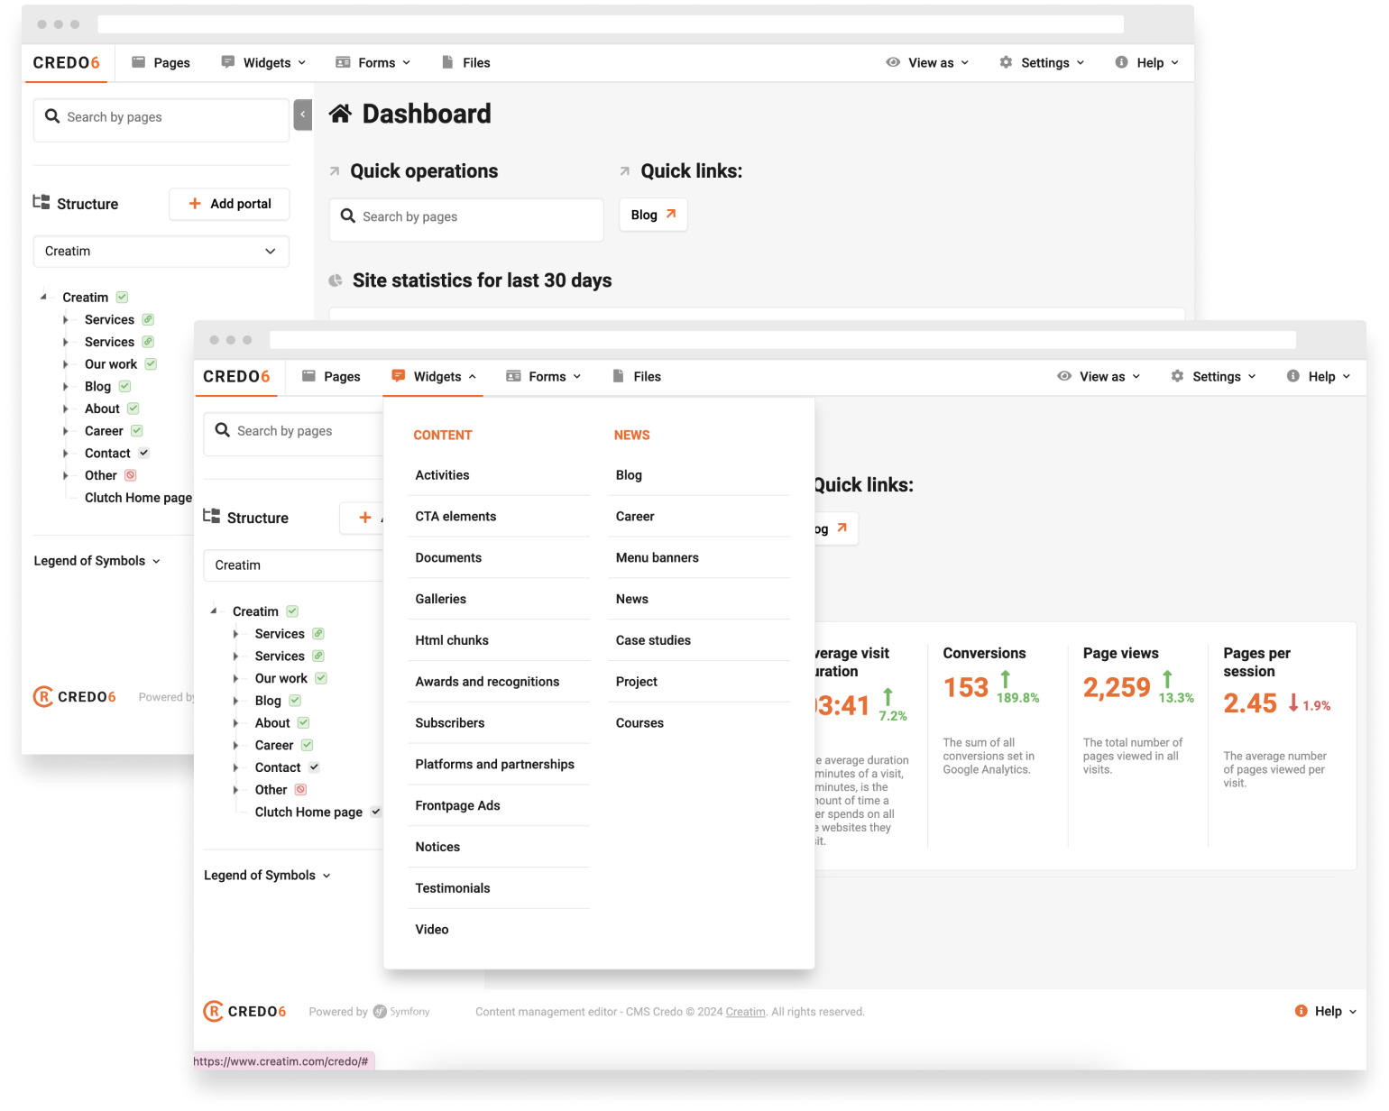
Task: Select Case studies under News column
Action: point(699,640)
